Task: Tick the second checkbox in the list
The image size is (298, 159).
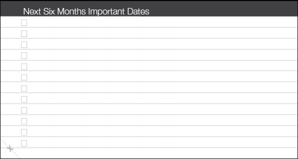Action: (24, 34)
